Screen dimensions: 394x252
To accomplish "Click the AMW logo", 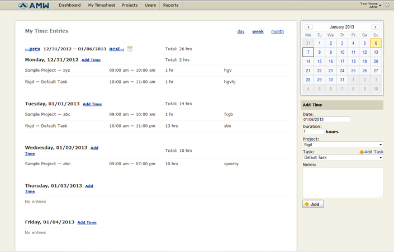I will tap(34, 5).
